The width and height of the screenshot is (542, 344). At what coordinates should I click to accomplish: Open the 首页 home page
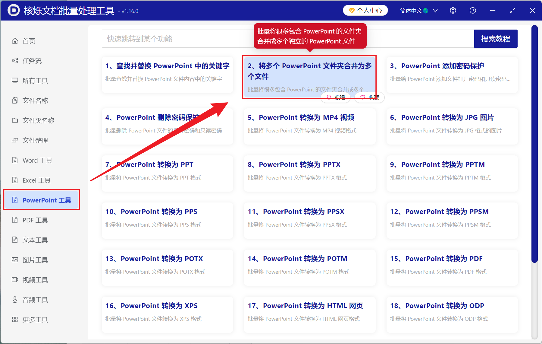click(x=29, y=41)
